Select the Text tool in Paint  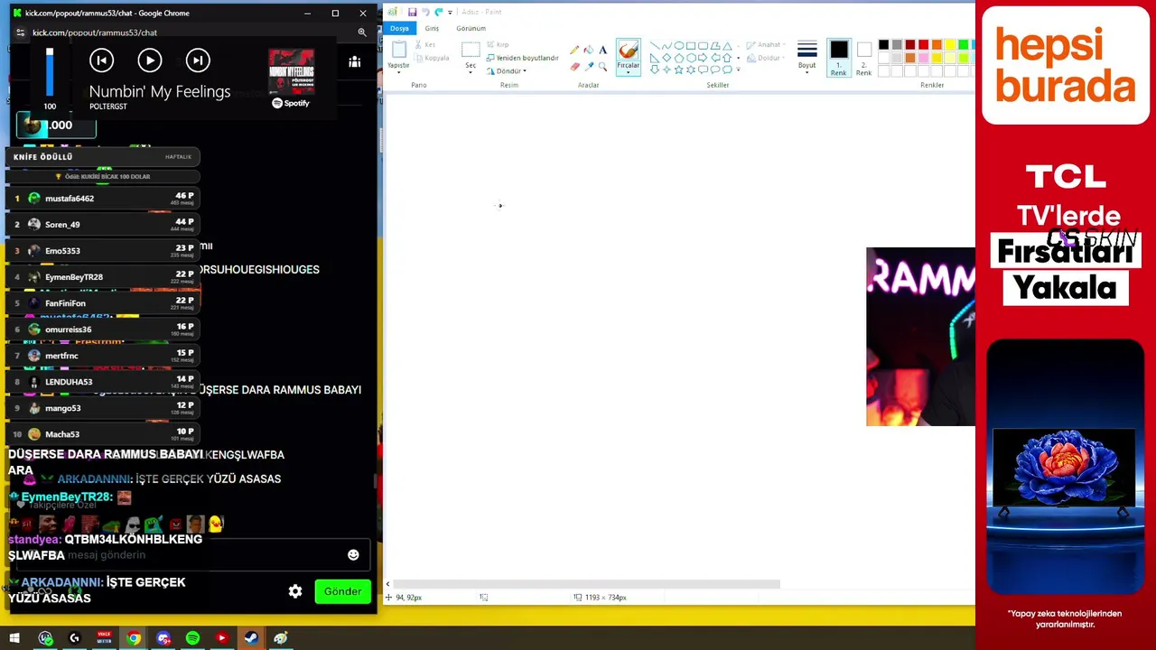pyautogui.click(x=602, y=51)
